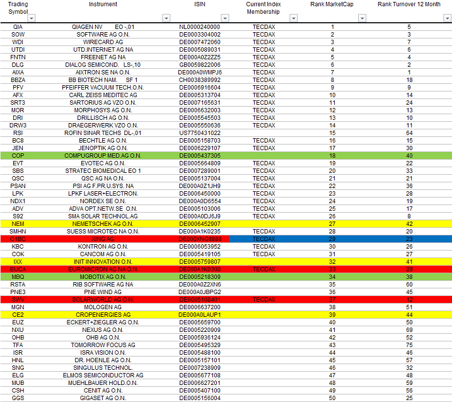Select green COMPUGROUP MED.AG O.N. cell
452x402 pixels.
tap(103, 156)
